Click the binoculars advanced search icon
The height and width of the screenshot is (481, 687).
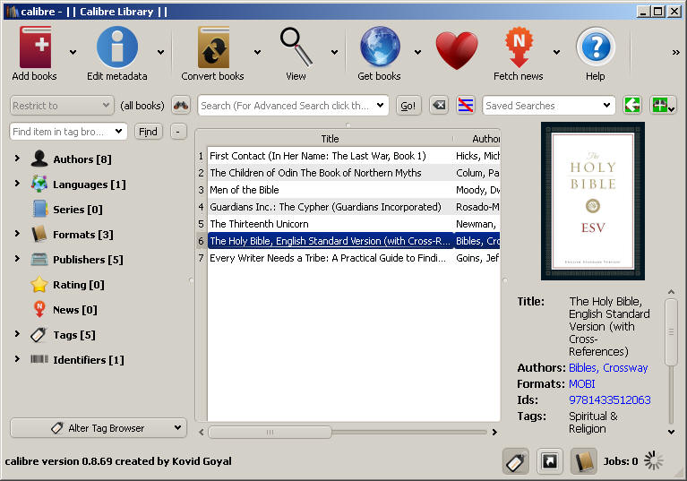click(x=181, y=106)
